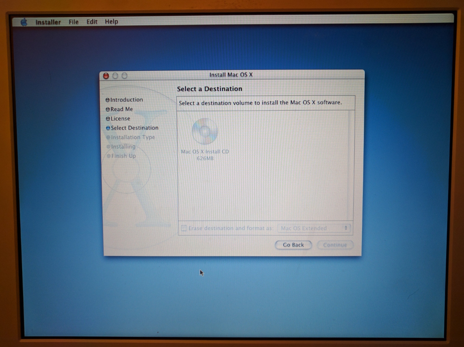464x347 pixels.
Task: Click the Select a Destination heading
Action: (x=209, y=89)
